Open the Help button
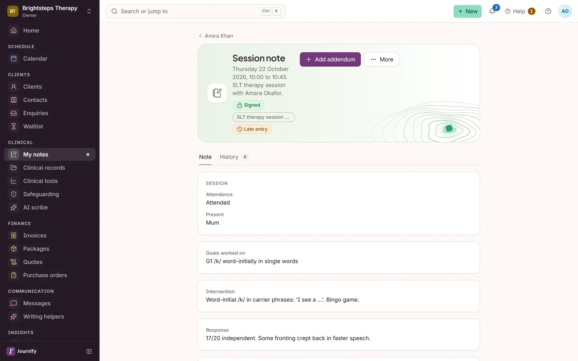 coord(520,11)
